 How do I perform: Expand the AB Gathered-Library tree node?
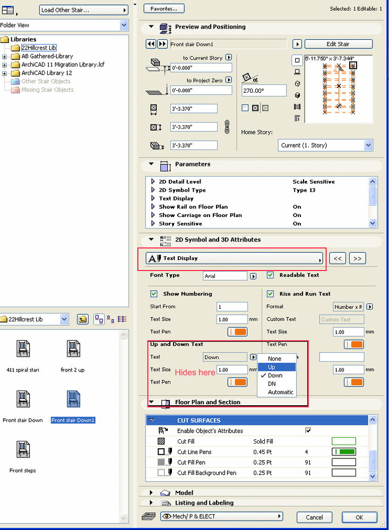tap(4, 56)
